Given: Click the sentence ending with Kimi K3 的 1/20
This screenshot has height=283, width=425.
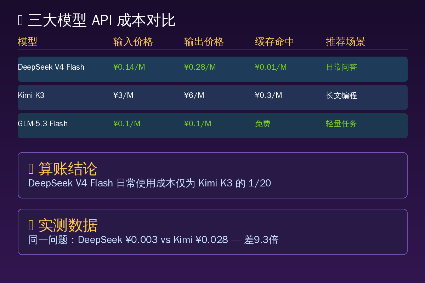Looking at the screenshot, I should [149, 183].
